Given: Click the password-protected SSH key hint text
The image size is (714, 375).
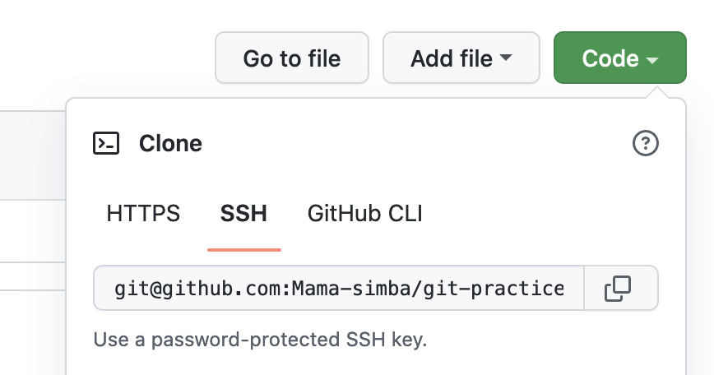Looking at the screenshot, I should coord(260,340).
